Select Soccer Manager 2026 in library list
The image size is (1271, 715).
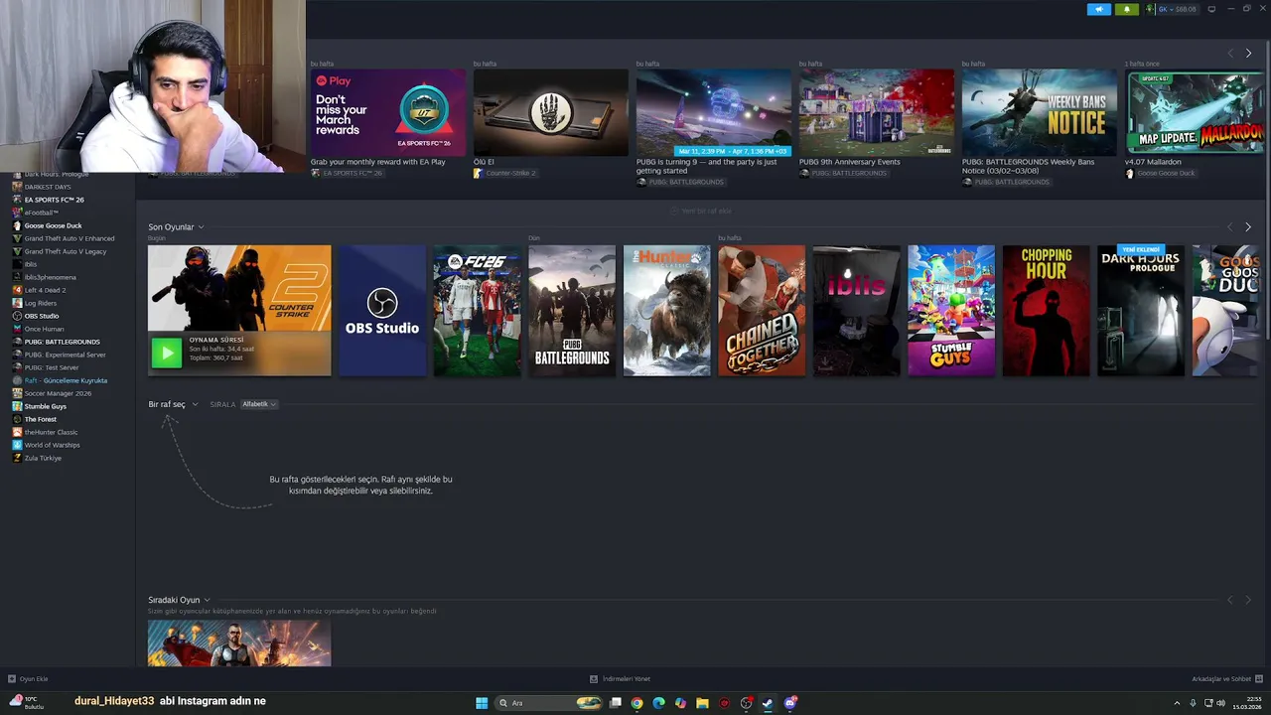(x=58, y=393)
